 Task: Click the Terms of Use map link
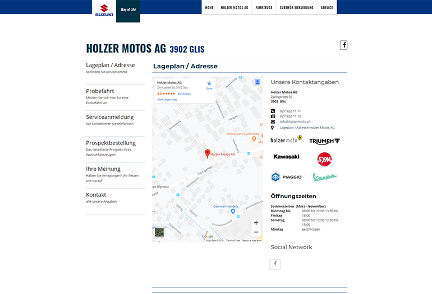[233, 240]
